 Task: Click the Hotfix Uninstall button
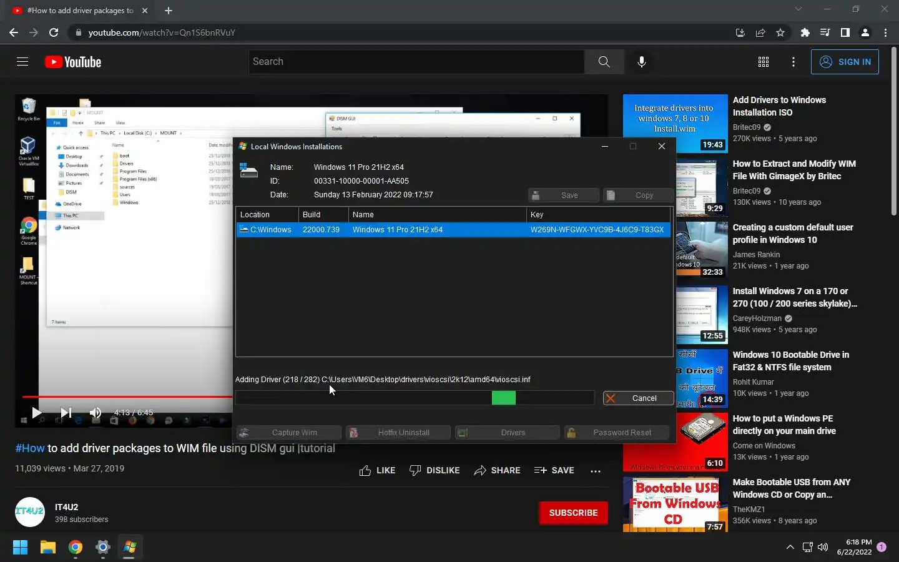pyautogui.click(x=398, y=433)
